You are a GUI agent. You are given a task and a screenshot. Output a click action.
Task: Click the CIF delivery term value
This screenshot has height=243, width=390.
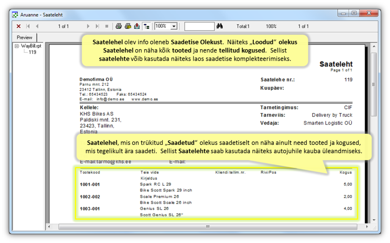pos(348,108)
